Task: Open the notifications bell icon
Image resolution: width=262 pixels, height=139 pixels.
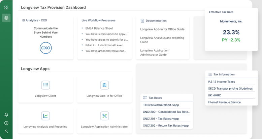Action: click(6, 115)
